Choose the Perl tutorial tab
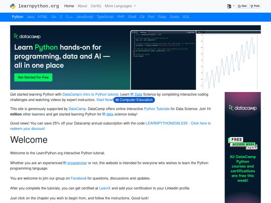This screenshot has height=203, width=271. point(151,17)
